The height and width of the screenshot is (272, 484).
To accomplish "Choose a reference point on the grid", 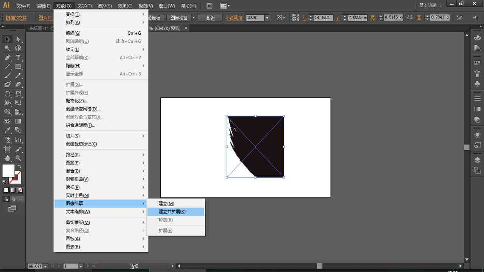I will point(295,18).
